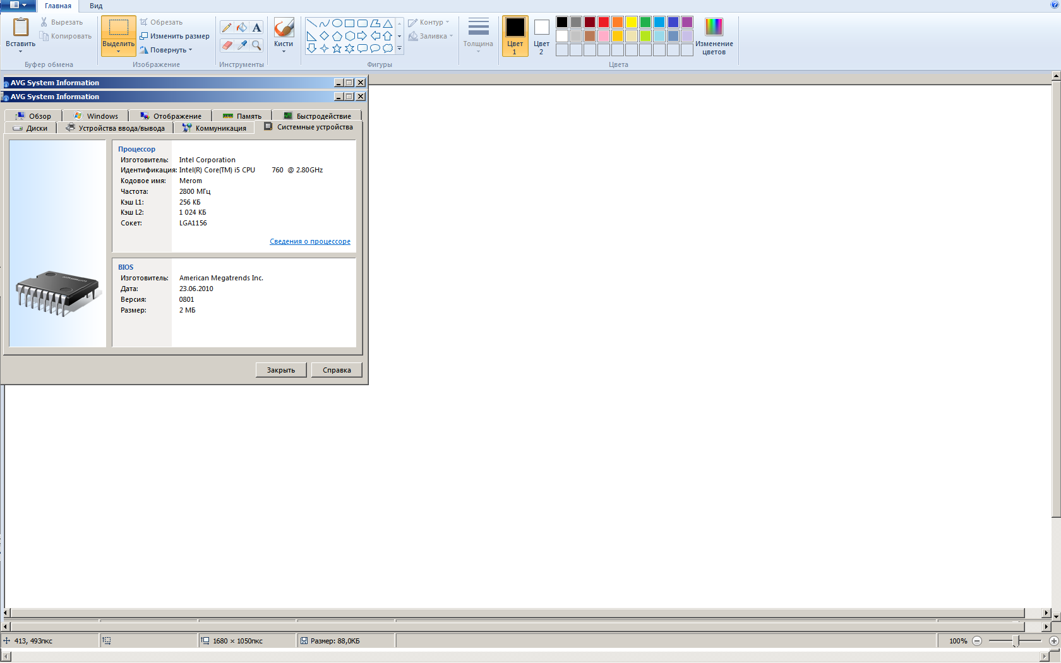Viewport: 1061px width, 663px height.
Task: Select the Magnifier zoom tool
Action: pos(256,45)
